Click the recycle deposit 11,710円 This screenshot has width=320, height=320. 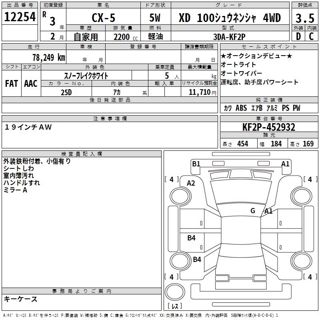[202, 92]
